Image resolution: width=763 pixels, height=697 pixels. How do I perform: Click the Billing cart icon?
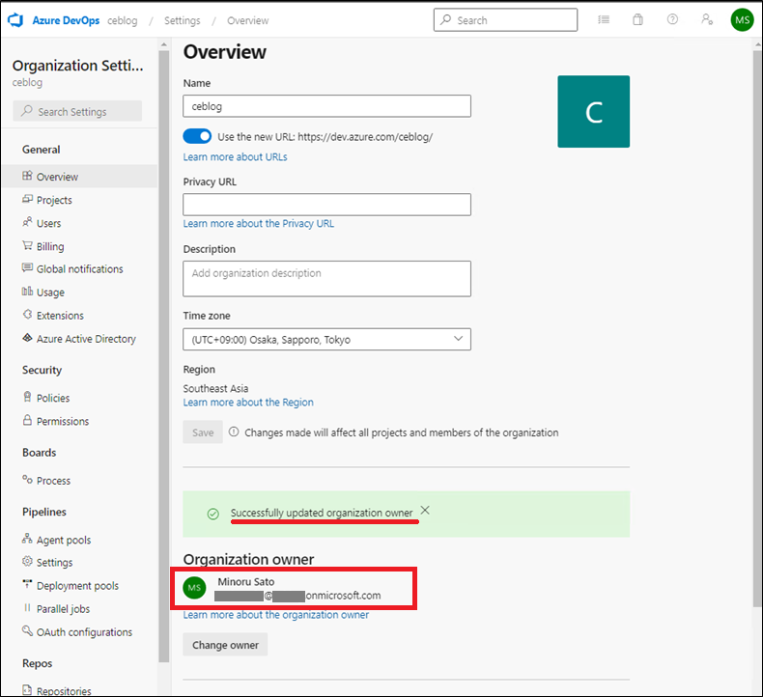click(x=27, y=245)
